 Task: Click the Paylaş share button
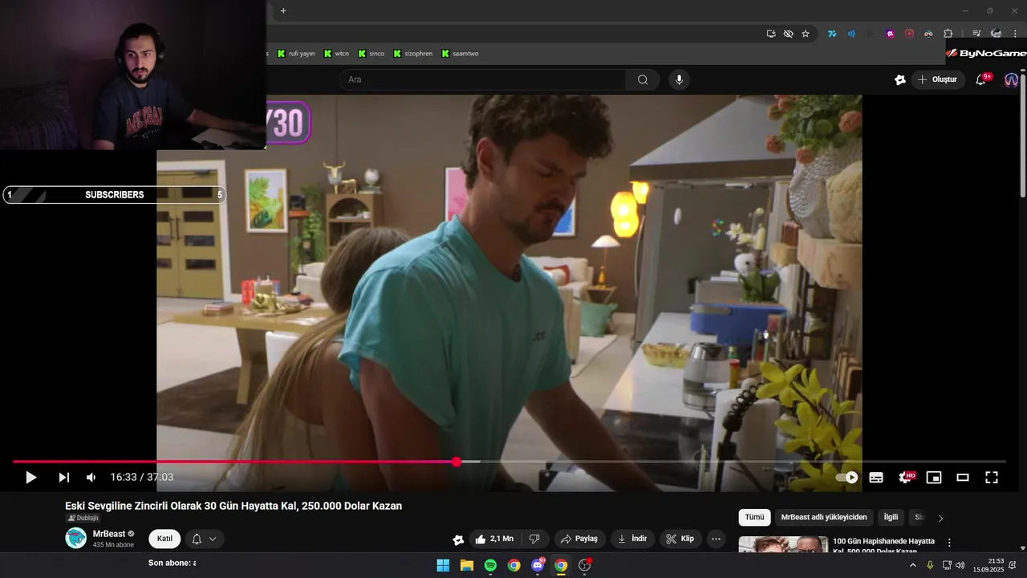tap(578, 539)
